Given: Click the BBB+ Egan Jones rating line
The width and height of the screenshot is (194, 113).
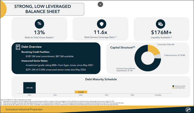Looking at the screenshot, I should point(59,65).
